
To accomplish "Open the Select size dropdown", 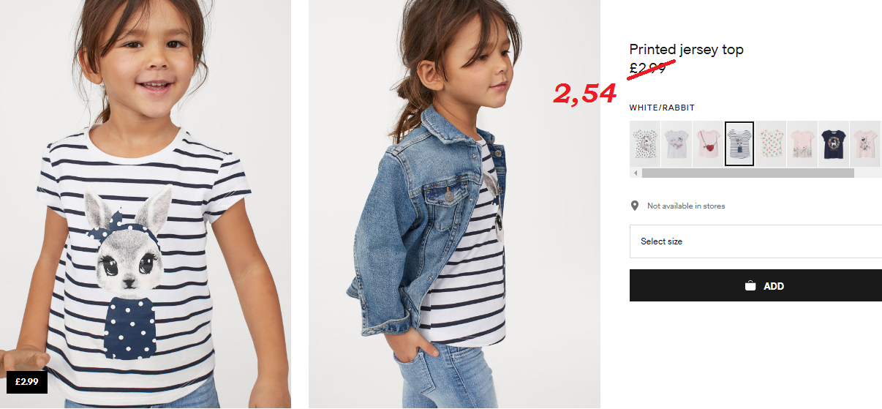I will pos(755,241).
